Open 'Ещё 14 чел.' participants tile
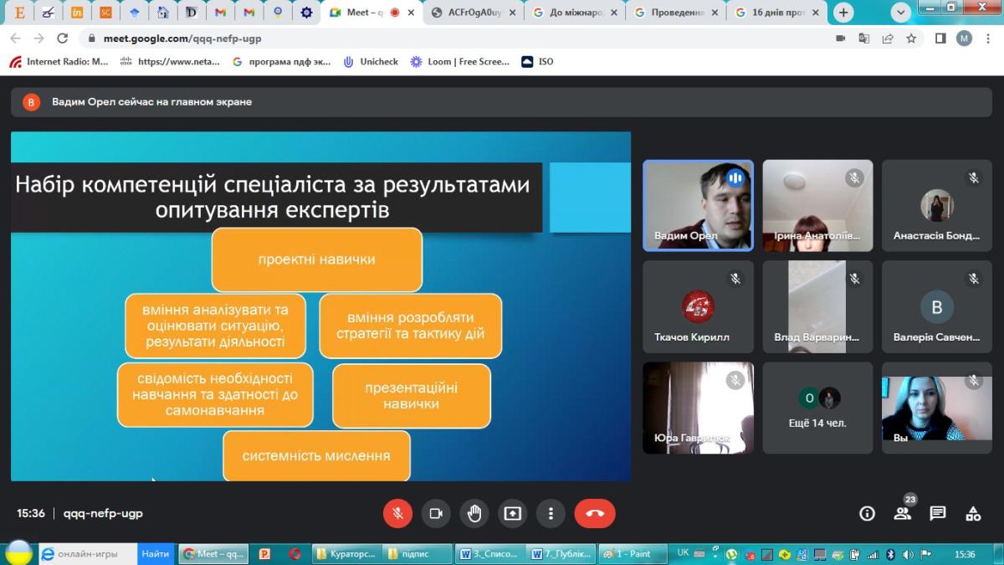Image resolution: width=1004 pixels, height=565 pixels. pyautogui.click(x=817, y=408)
